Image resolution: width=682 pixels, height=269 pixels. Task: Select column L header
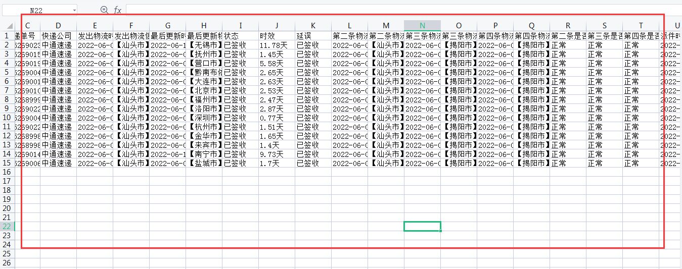click(350, 26)
